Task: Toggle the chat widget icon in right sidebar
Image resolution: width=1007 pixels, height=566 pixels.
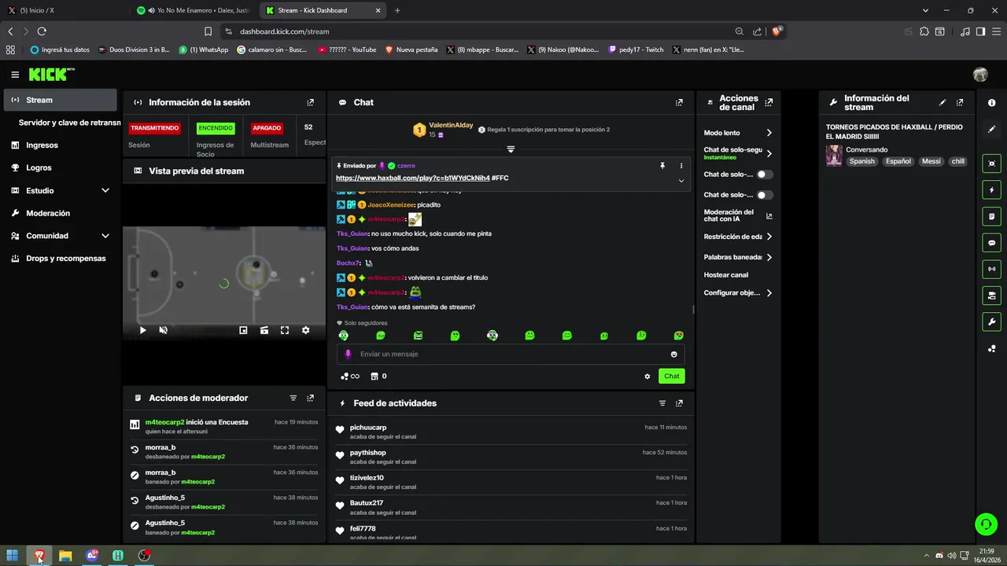Action: [992, 243]
